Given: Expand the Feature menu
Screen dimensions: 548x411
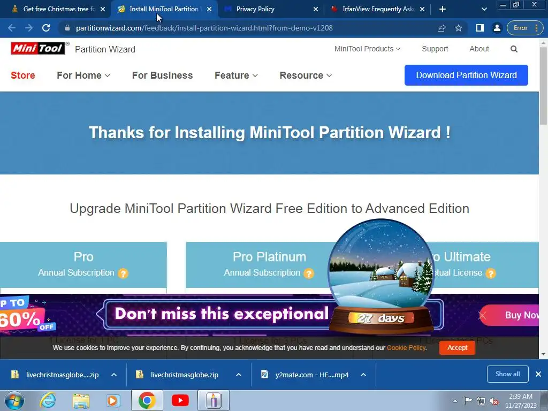Looking at the screenshot, I should (236, 75).
